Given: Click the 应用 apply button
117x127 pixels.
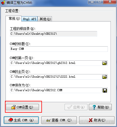Looking at the screenshot, I should [x=76, y=107].
